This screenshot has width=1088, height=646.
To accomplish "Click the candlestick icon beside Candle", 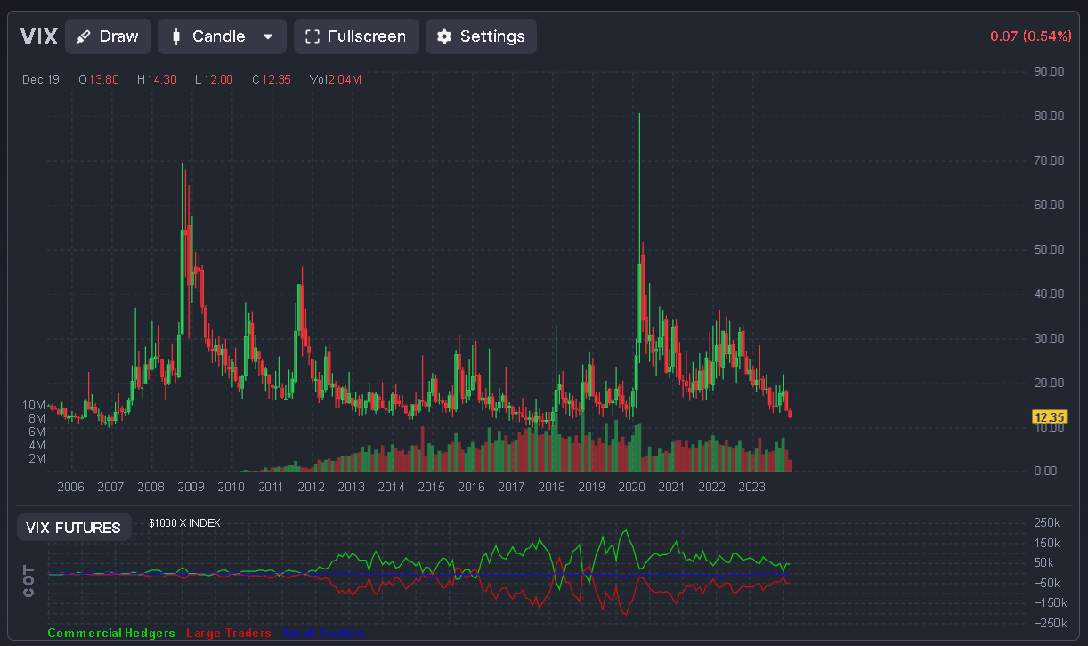I will coord(176,36).
